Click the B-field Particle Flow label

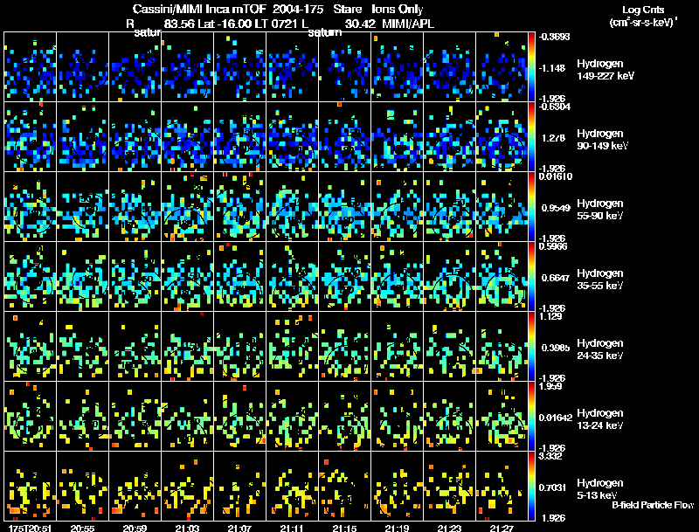[653, 505]
